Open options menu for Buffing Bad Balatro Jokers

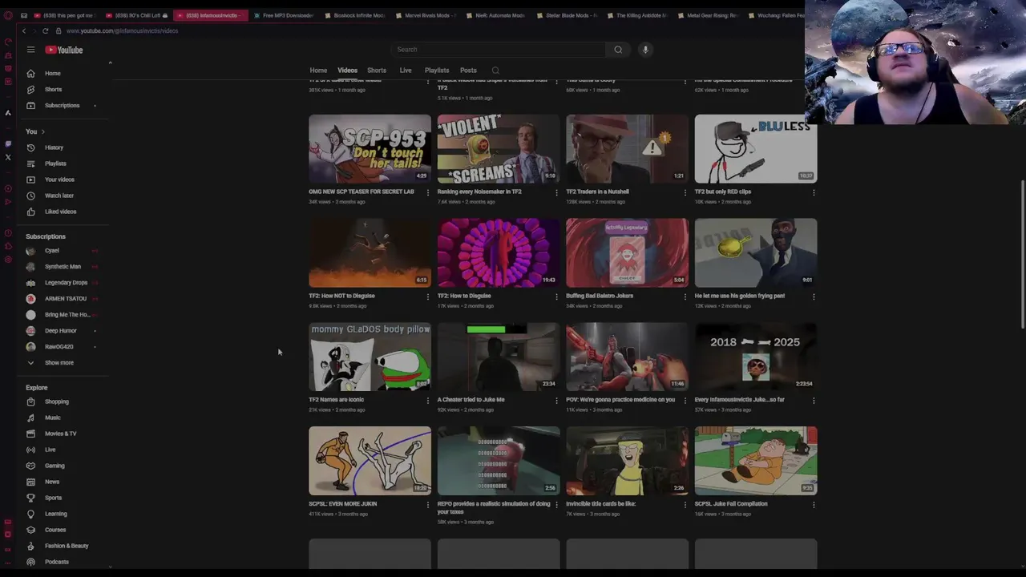pos(685,297)
